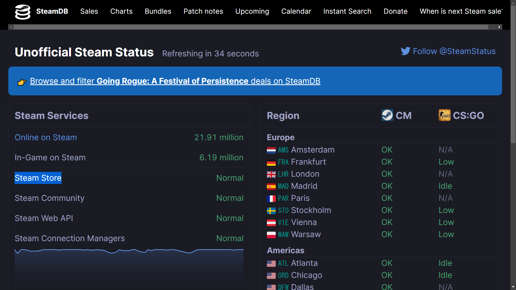Click the UK flag beside London

tap(271, 175)
